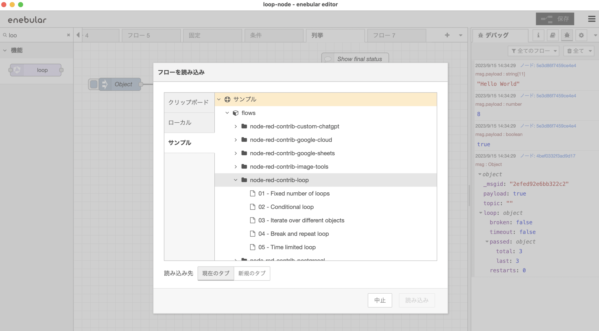The width and height of the screenshot is (599, 331).
Task: Click the node information i icon
Action: click(538, 35)
